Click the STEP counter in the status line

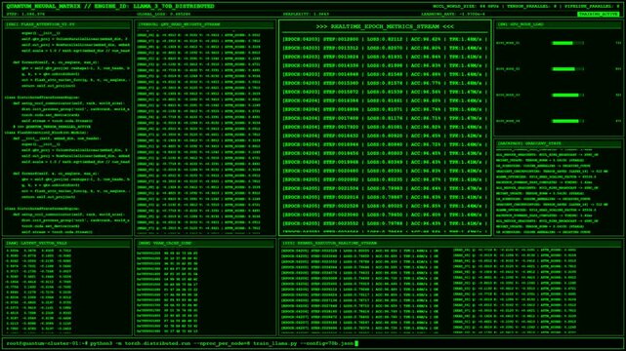pos(25,14)
